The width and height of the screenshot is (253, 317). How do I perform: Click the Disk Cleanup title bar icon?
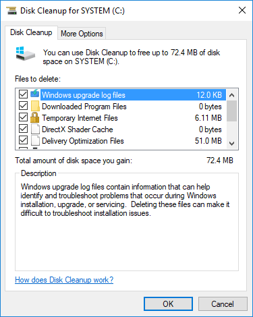tap(11, 11)
